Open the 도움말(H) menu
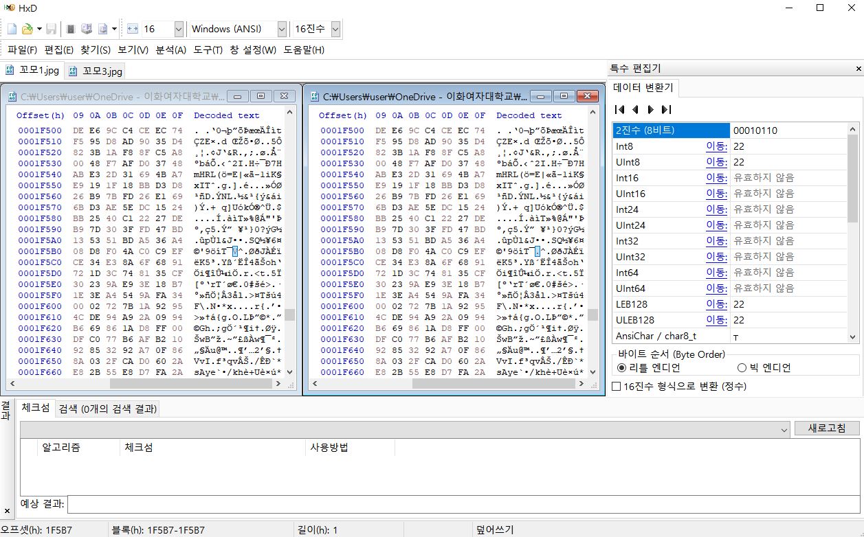This screenshot has width=864, height=537. pos(304,49)
